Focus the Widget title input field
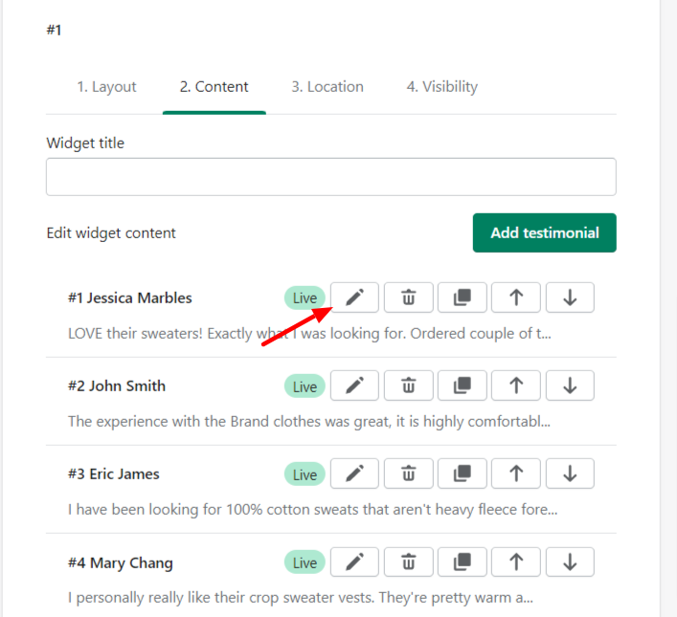This screenshot has width=677, height=617. coord(331,177)
